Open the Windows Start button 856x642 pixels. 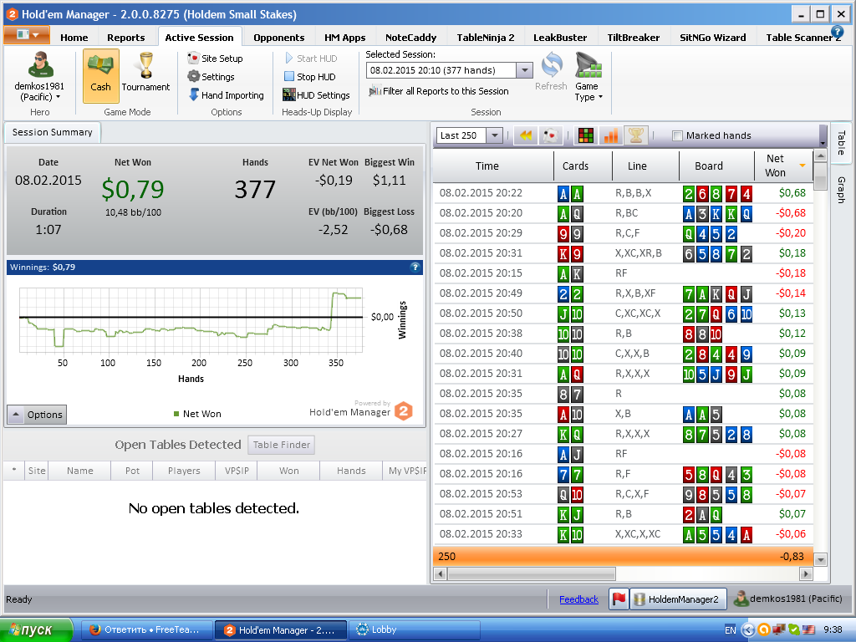[x=36, y=630]
